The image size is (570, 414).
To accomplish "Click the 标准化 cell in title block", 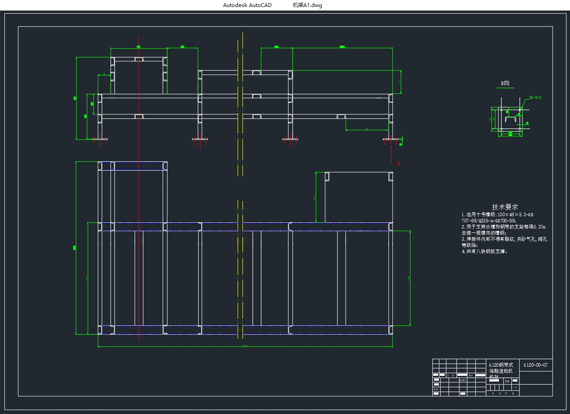I will (462, 380).
